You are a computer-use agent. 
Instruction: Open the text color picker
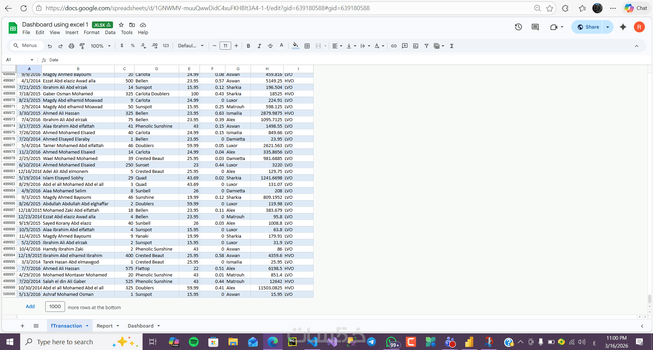[x=281, y=46]
